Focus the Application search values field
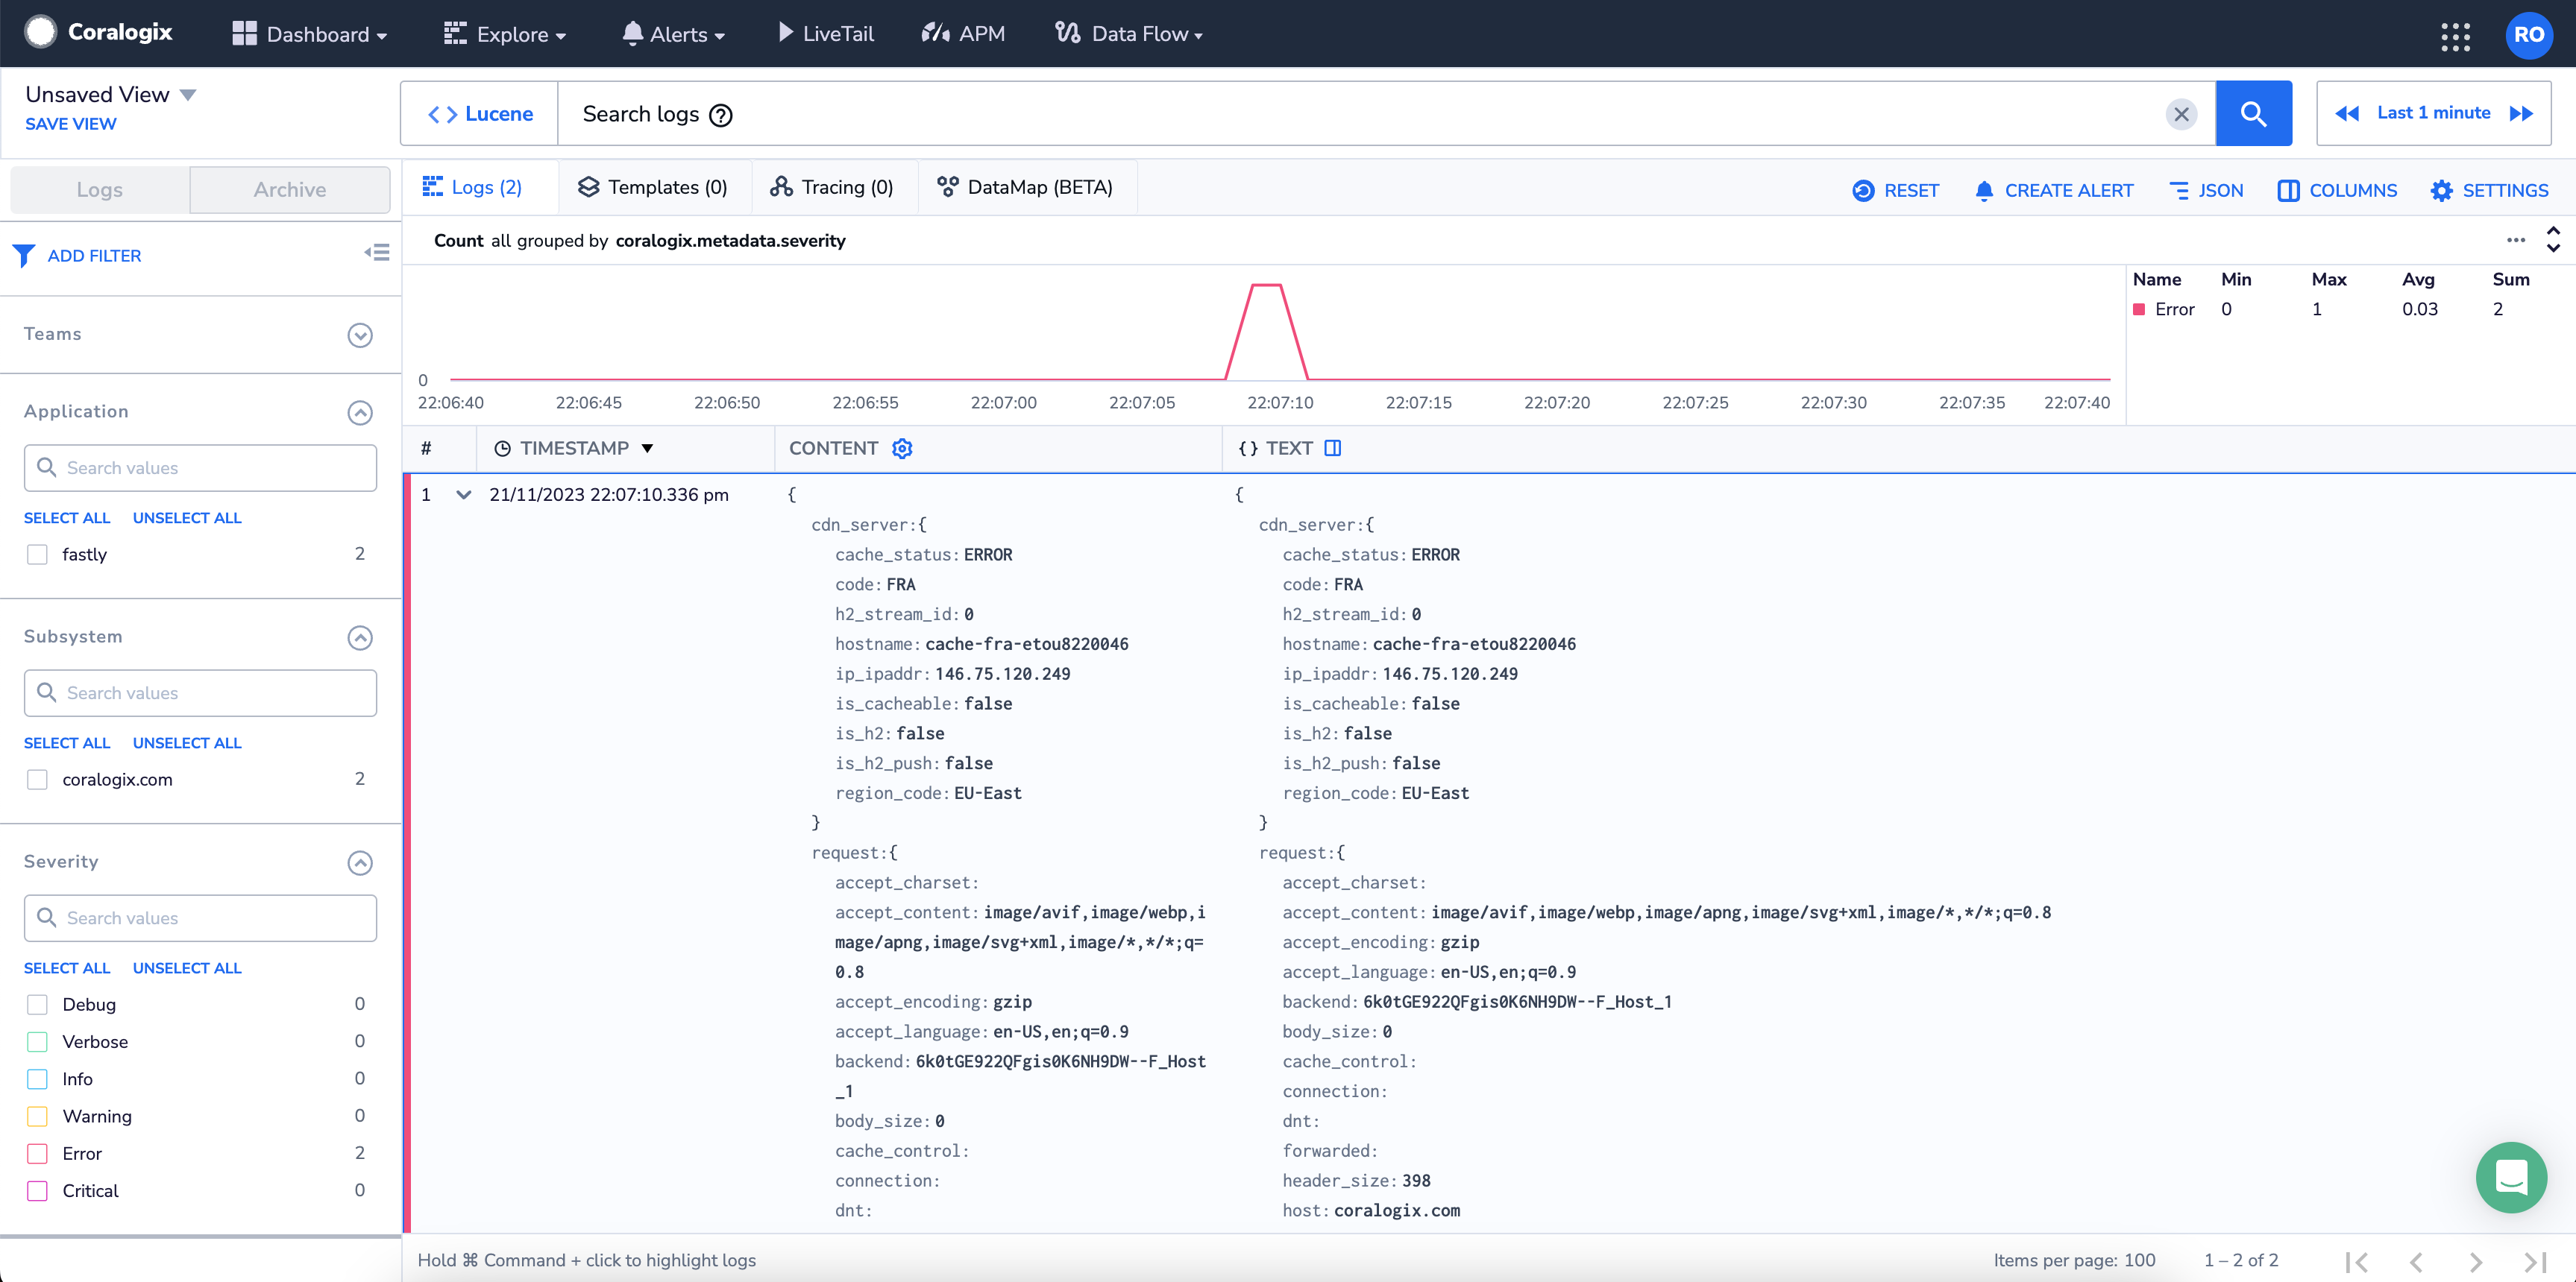The height and width of the screenshot is (1282, 2576). tap(200, 467)
